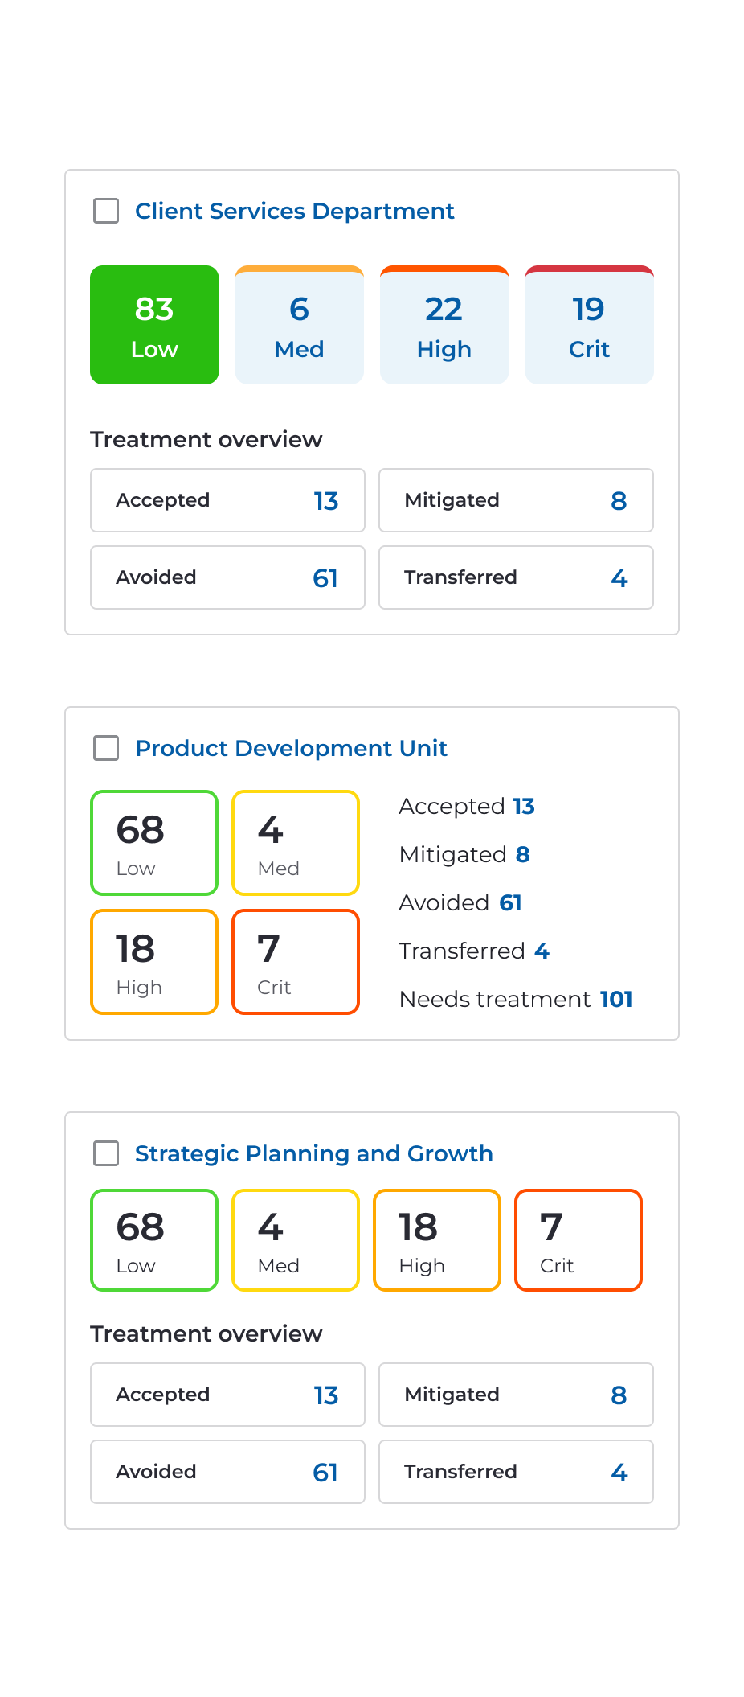
Task: Open Accepted 13 box in Client Services
Action: 227,500
